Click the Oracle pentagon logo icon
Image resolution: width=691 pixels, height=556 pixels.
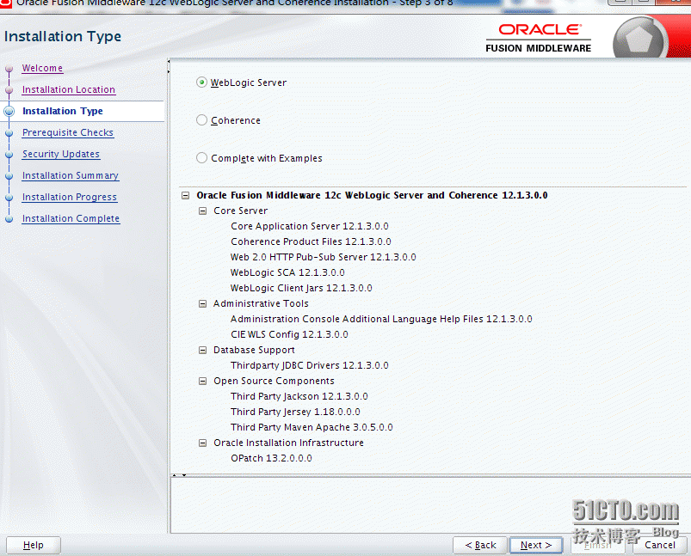pyautogui.click(x=639, y=39)
